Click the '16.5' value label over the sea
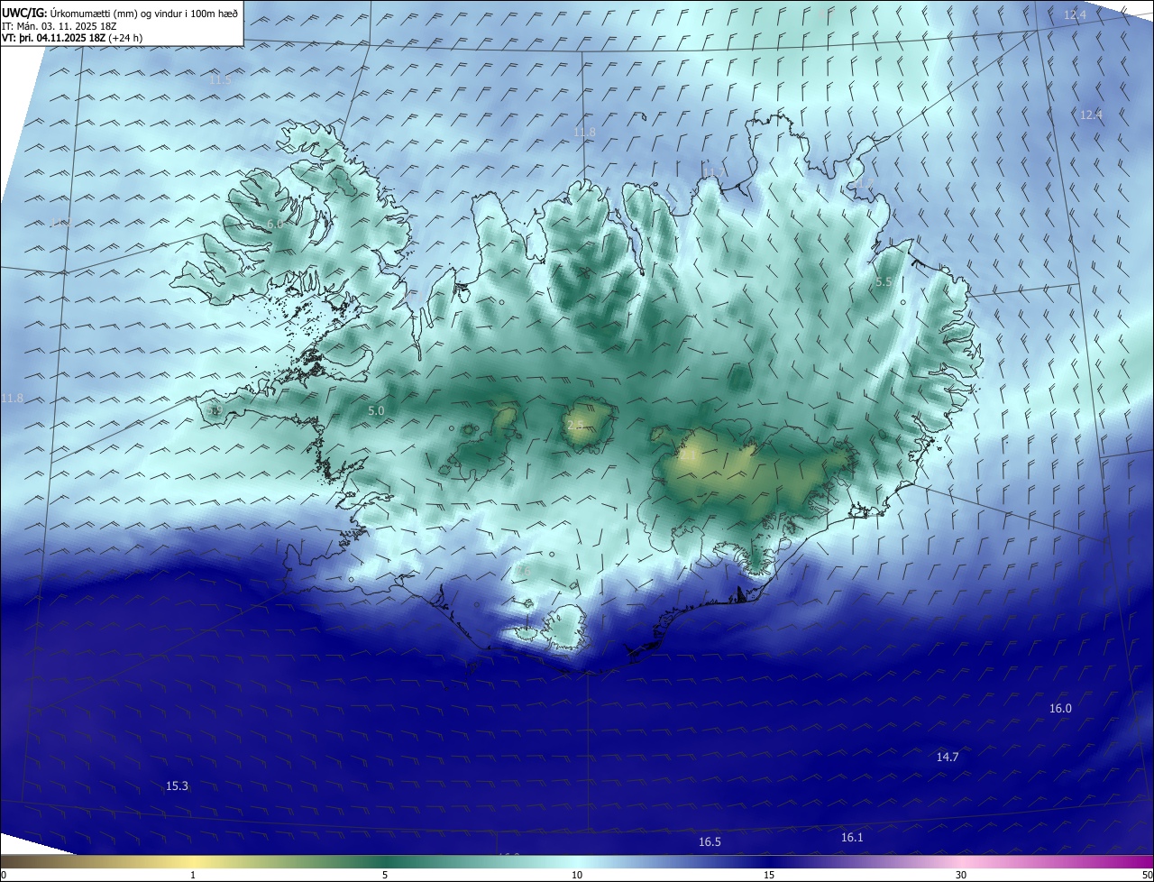The image size is (1154, 882). pos(710,842)
